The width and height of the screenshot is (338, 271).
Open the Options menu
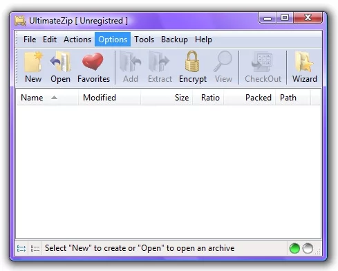coord(113,40)
